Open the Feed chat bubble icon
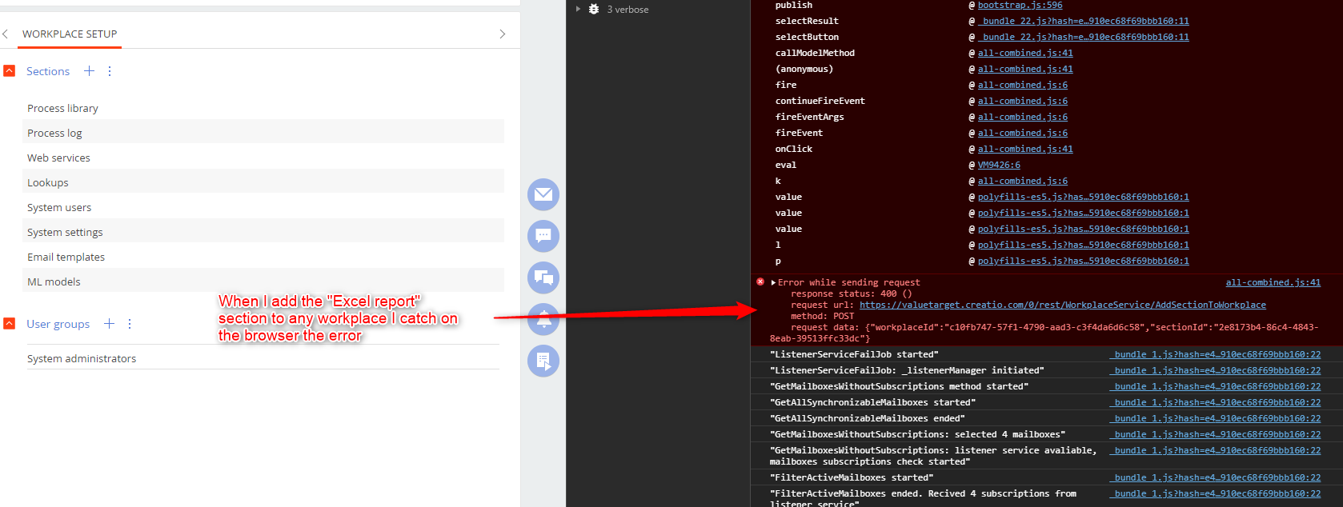The image size is (1343, 507). click(x=543, y=236)
